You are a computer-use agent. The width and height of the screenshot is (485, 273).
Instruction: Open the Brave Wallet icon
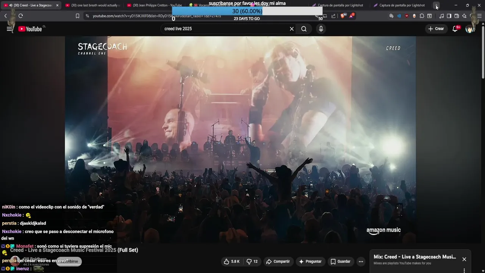pyautogui.click(x=457, y=16)
